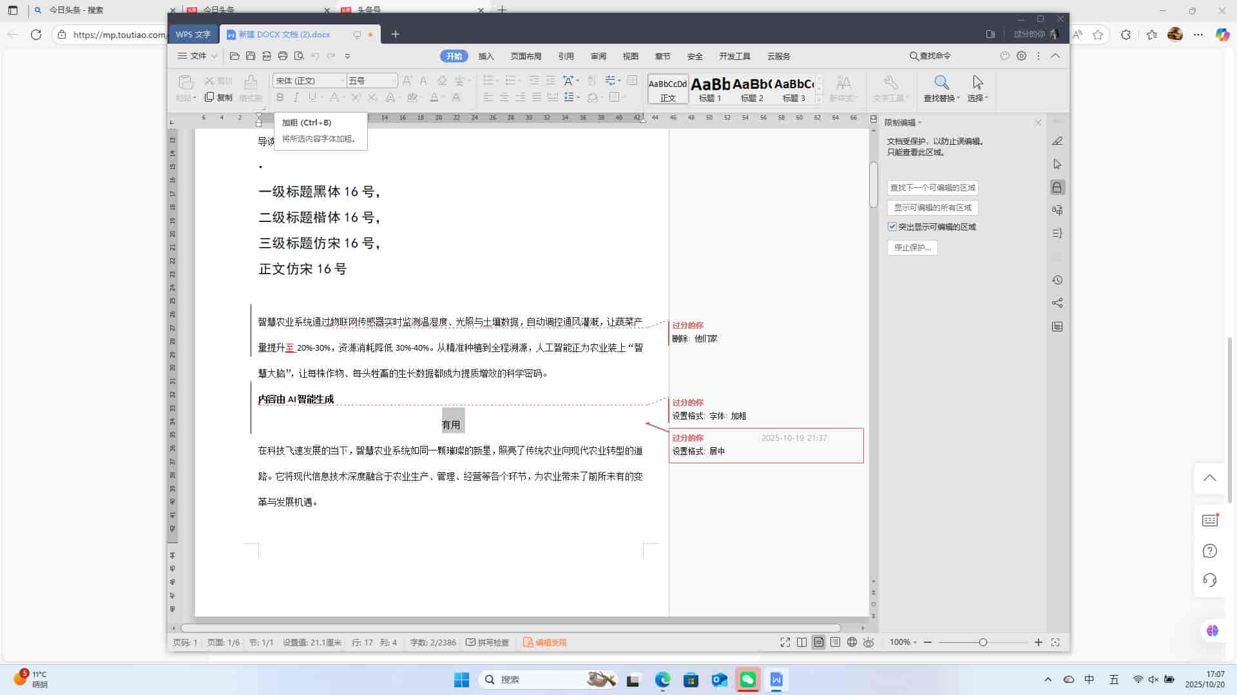Open WeChat in Windows taskbar
The image size is (1237, 695).
pyautogui.click(x=748, y=680)
